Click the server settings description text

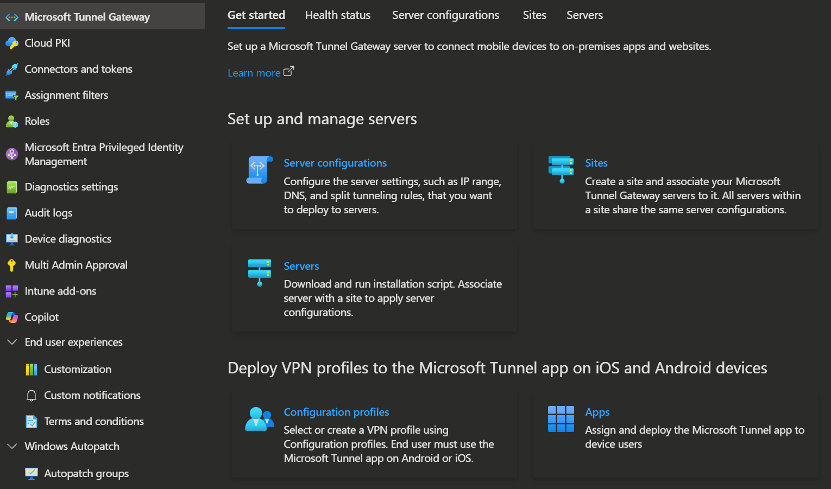click(x=393, y=195)
